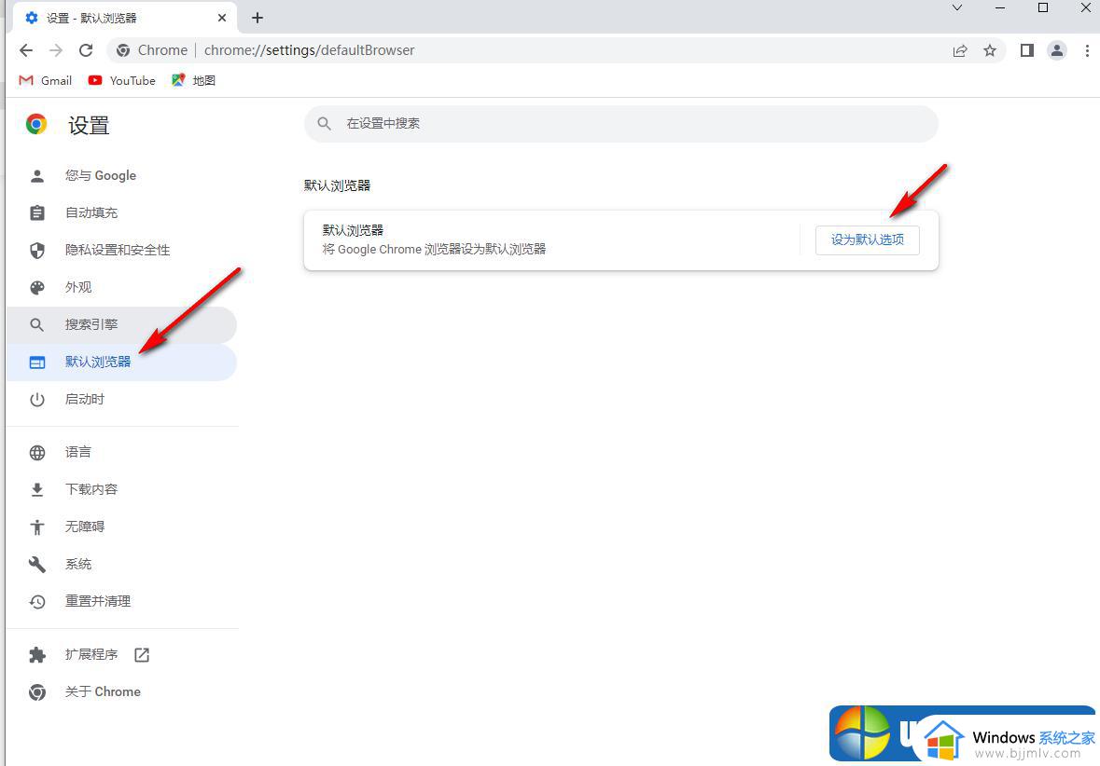Screen dimensions: 1100x766
Task: Reload the settings page
Action: pos(86,50)
